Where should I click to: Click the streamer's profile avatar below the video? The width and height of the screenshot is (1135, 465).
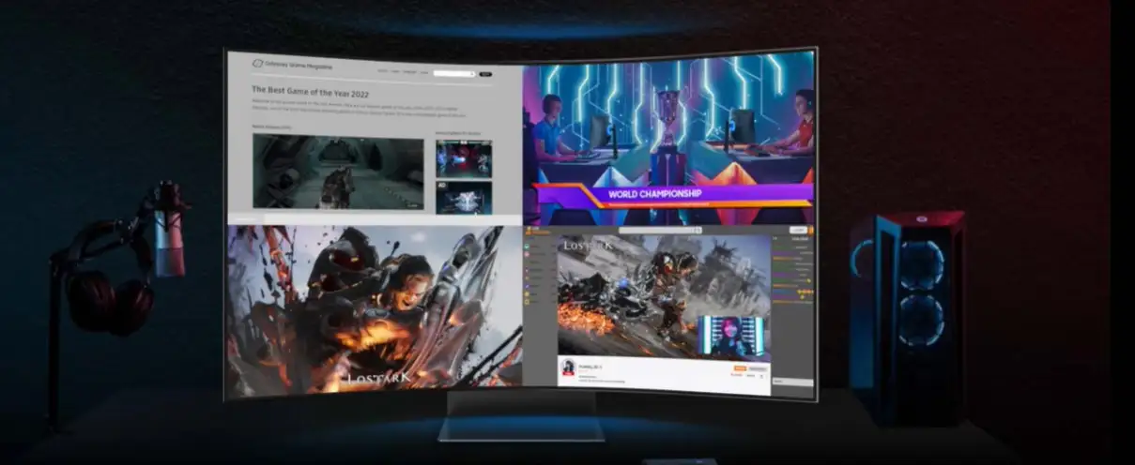tap(568, 367)
